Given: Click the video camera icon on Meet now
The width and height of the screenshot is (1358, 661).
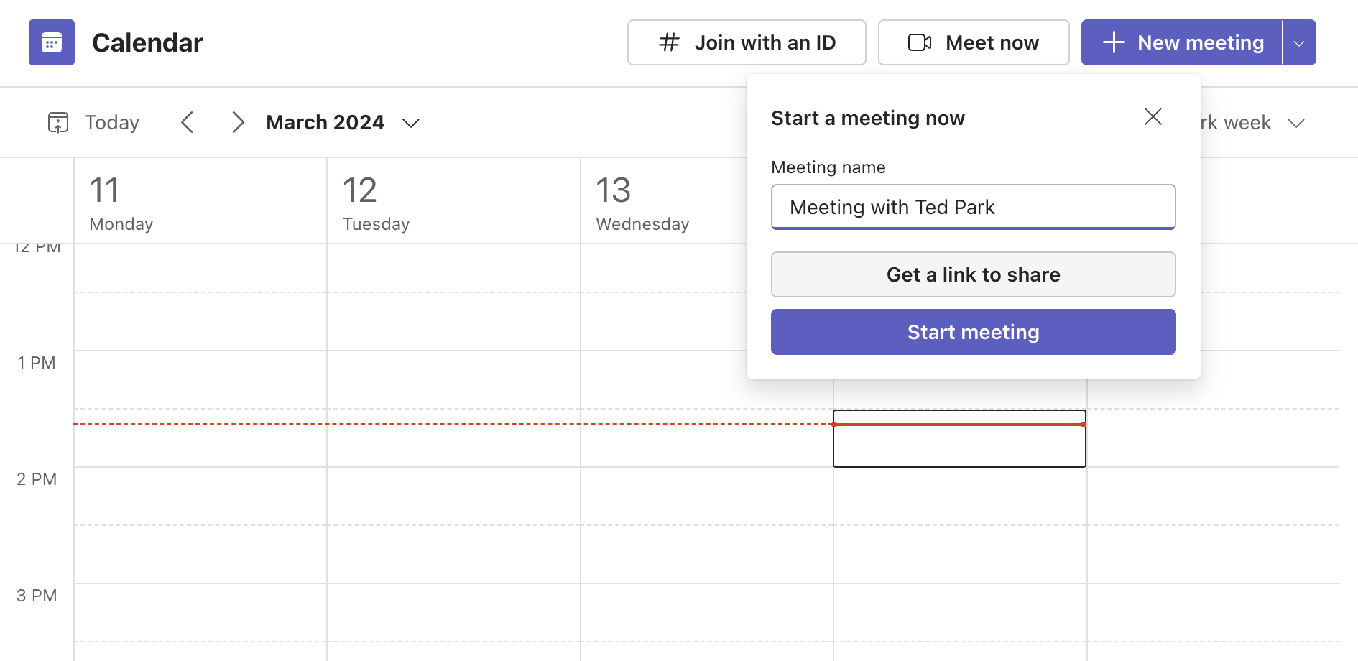Looking at the screenshot, I should (x=919, y=42).
